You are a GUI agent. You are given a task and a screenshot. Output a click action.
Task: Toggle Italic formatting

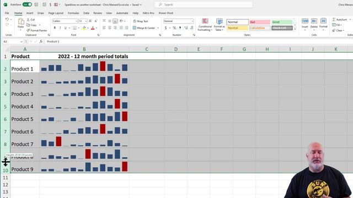(x=60, y=28)
